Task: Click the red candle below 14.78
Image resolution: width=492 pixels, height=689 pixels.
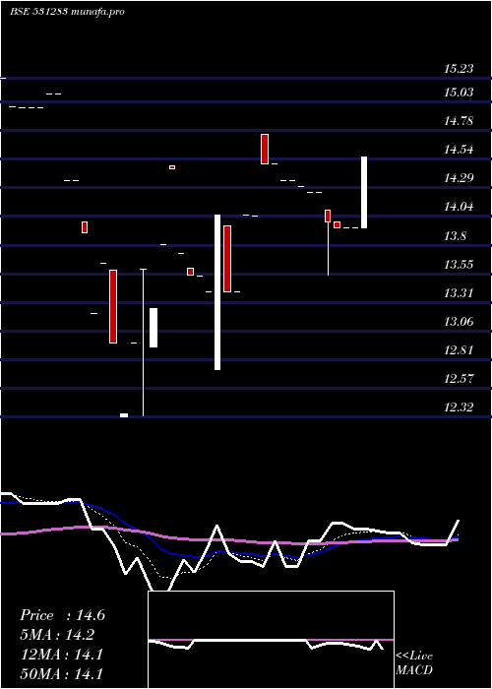Action: (x=265, y=150)
